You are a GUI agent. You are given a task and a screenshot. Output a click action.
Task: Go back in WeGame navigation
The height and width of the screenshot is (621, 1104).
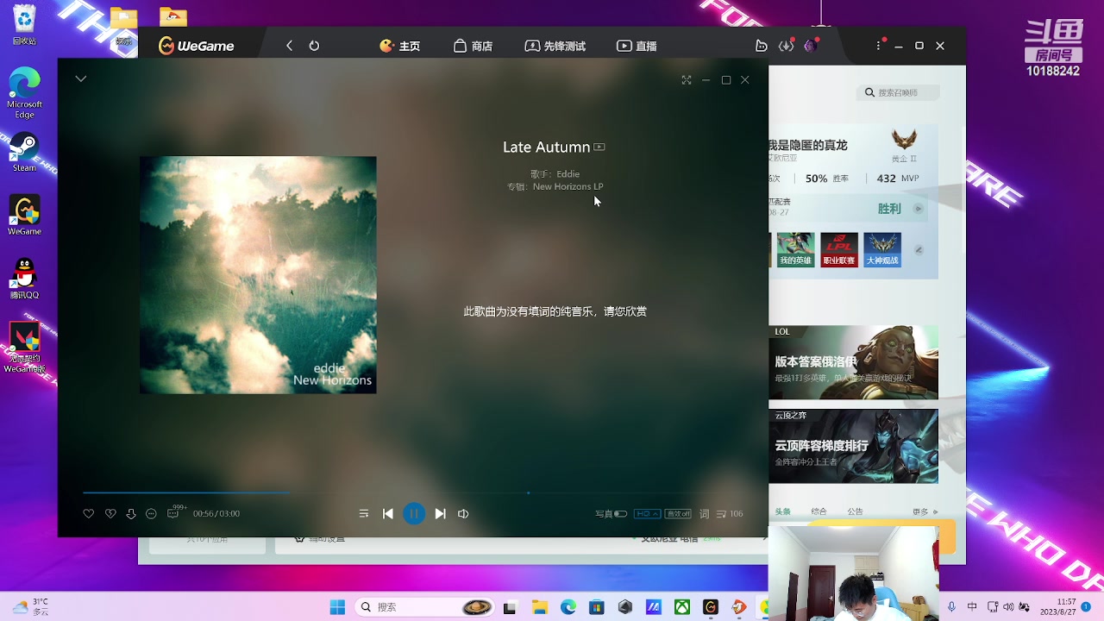290,46
